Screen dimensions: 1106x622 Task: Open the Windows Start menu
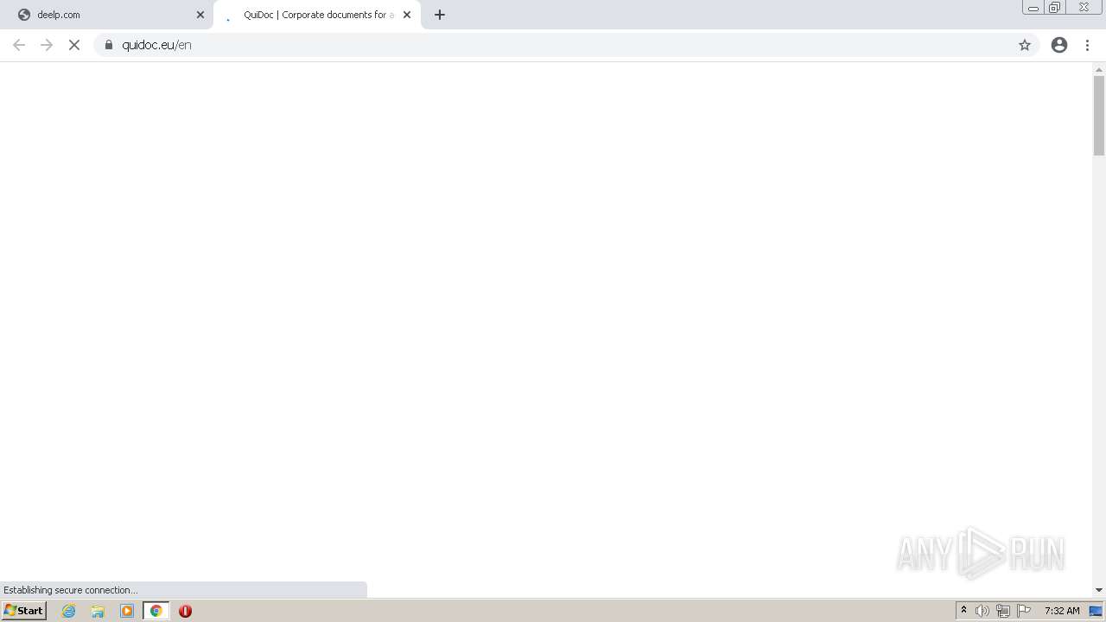(x=23, y=611)
